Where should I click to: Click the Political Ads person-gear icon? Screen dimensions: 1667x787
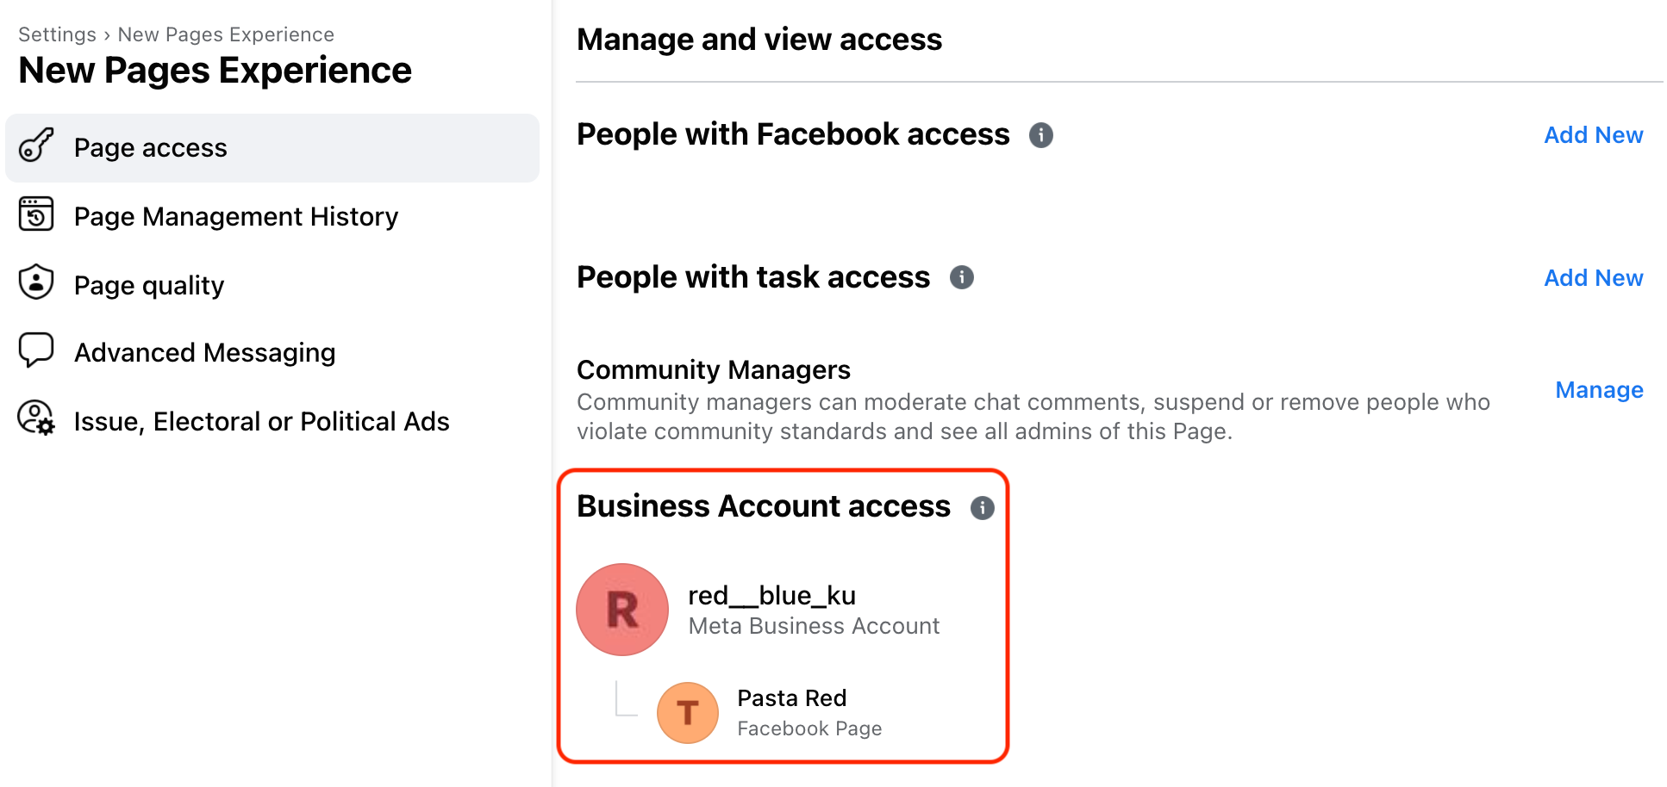[x=36, y=418]
